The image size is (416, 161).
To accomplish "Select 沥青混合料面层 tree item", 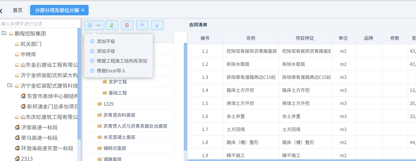I will pyautogui.click(x=119, y=115).
